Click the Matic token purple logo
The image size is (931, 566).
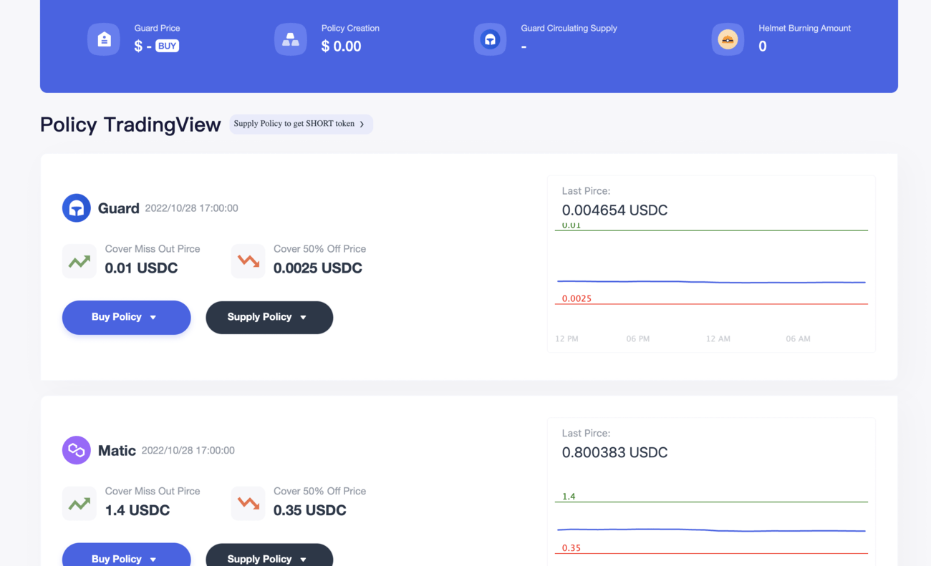click(x=77, y=451)
